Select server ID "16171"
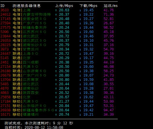 pyautogui.click(x=5, y=115)
